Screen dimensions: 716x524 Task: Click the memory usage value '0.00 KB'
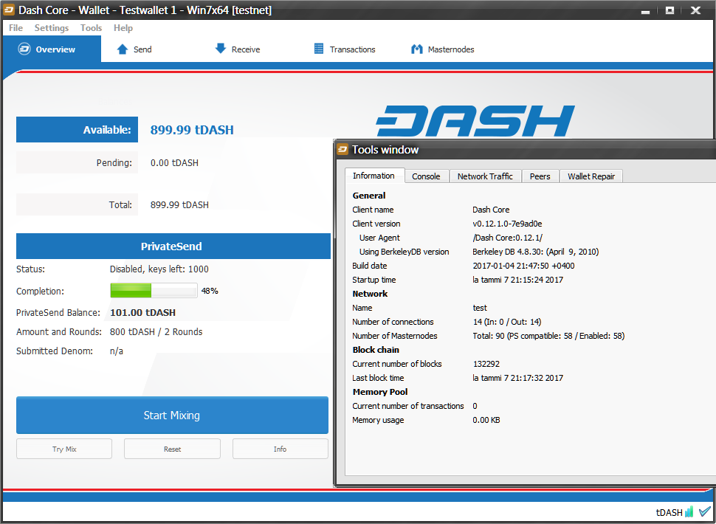[486, 420]
